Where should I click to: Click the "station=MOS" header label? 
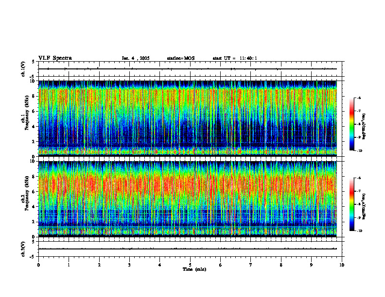[181, 58]
